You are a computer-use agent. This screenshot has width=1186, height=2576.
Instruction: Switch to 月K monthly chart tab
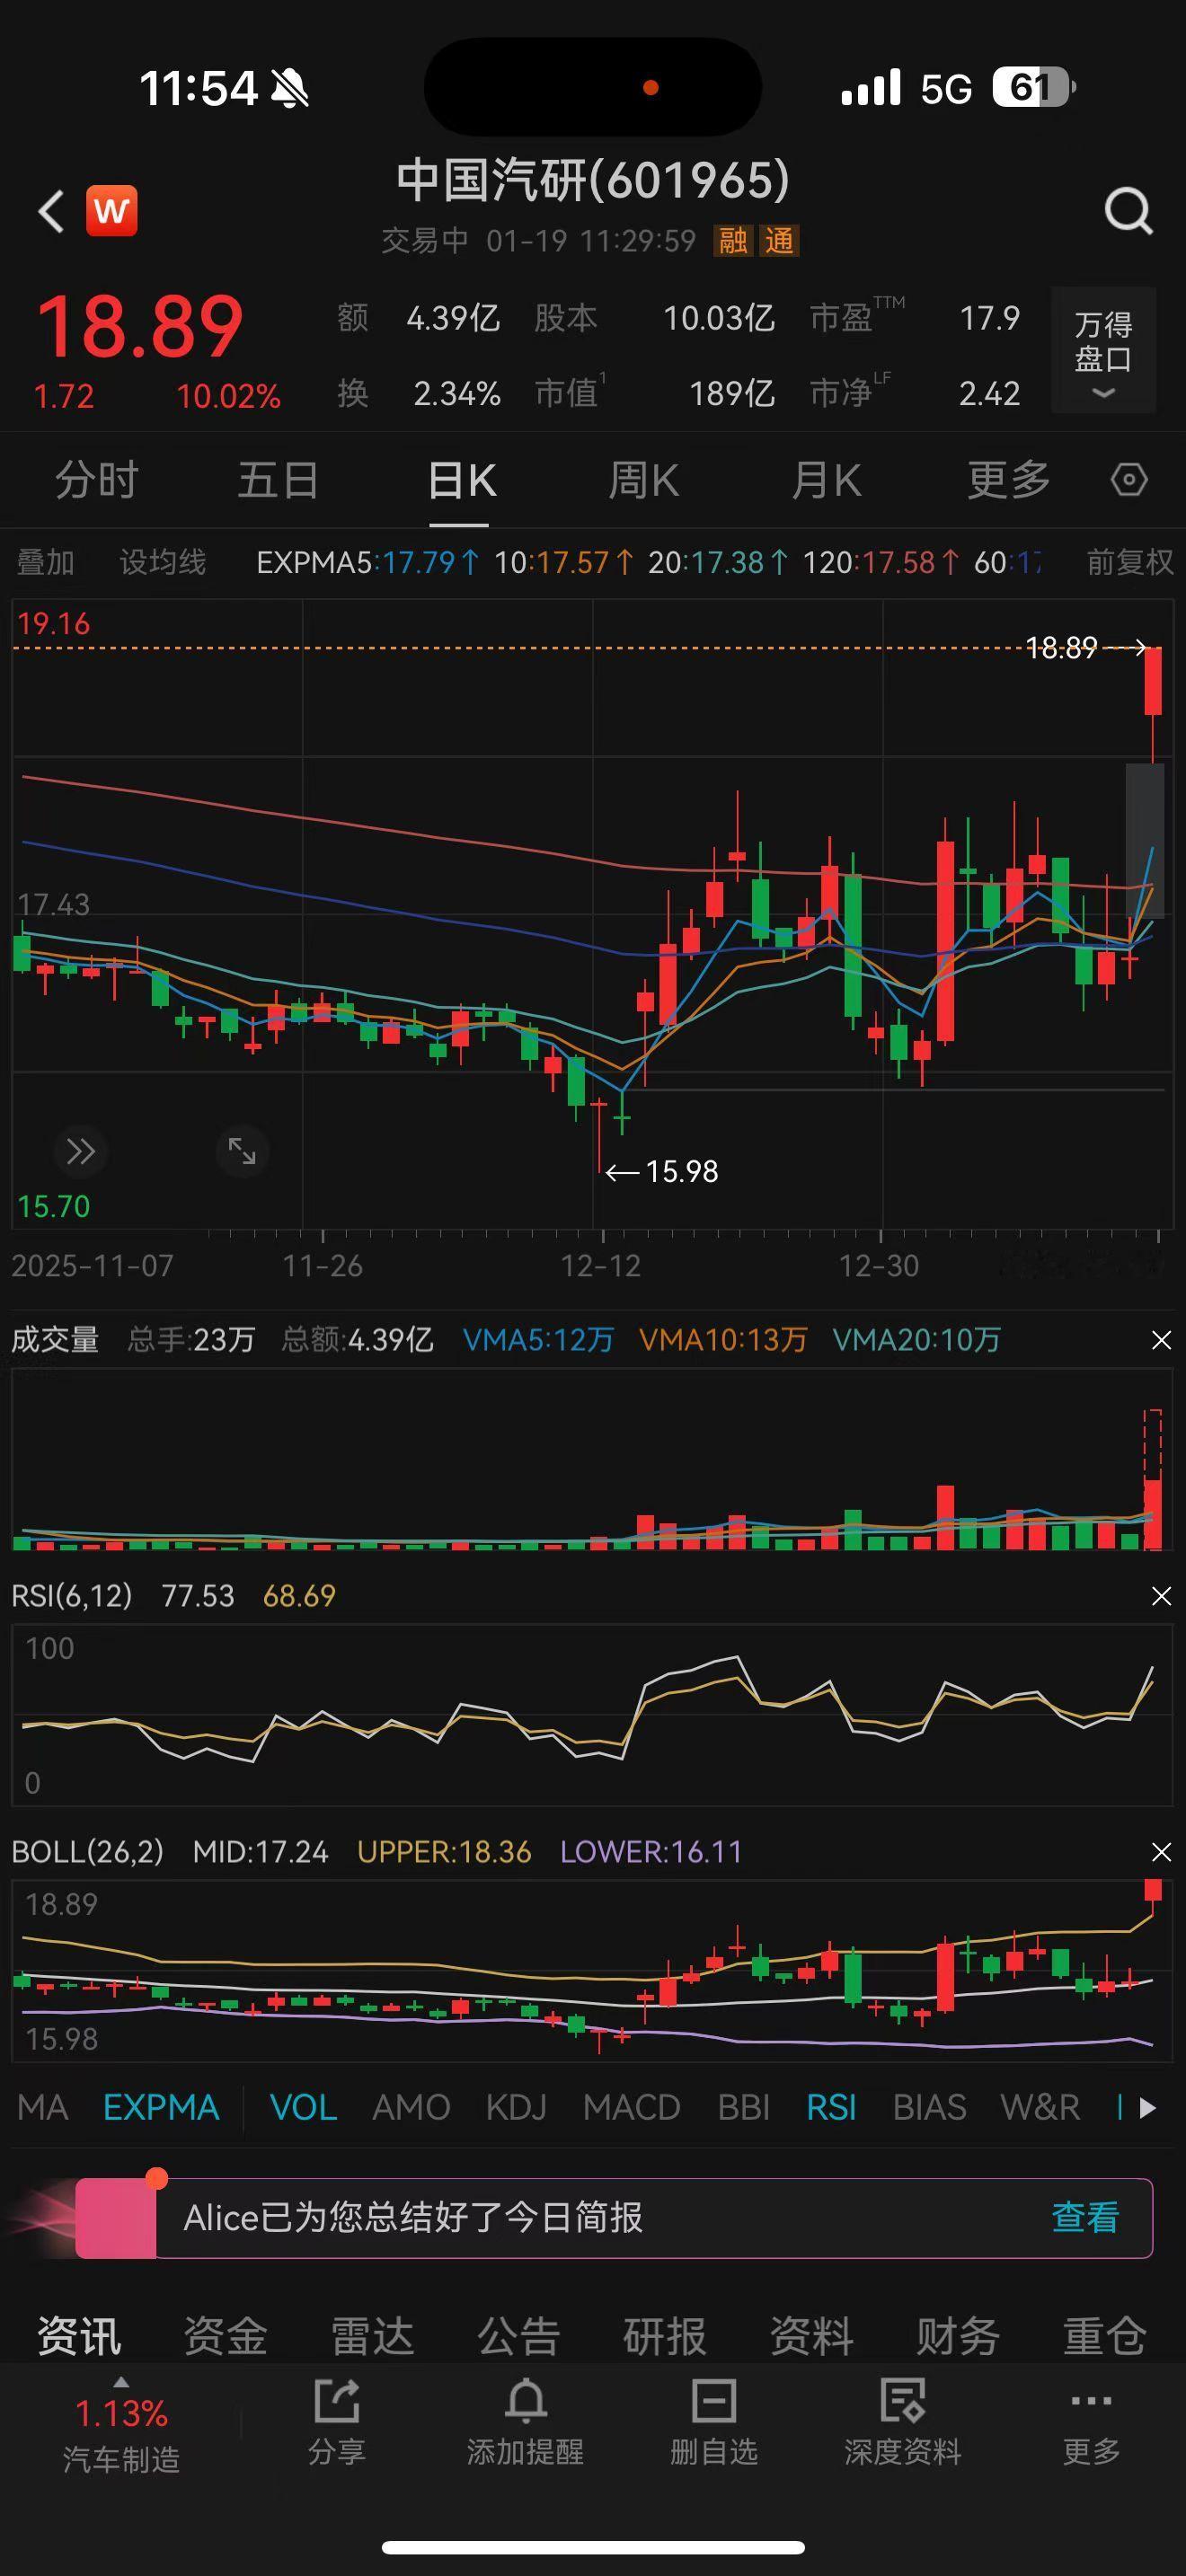[826, 480]
